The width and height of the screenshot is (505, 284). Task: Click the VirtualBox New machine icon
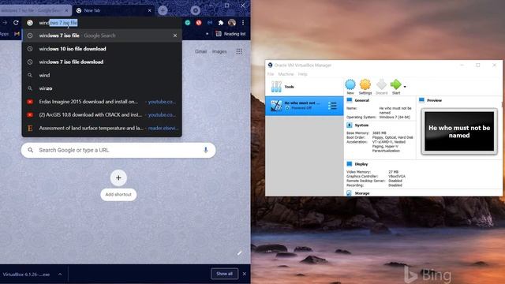[350, 84]
